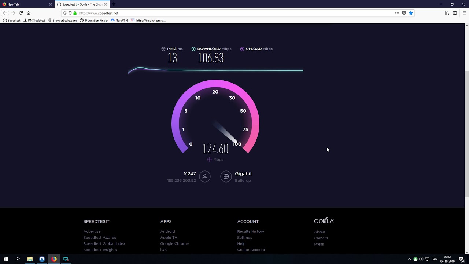Click the Ballerup server location
This screenshot has height=264, width=469.
coord(243,180)
